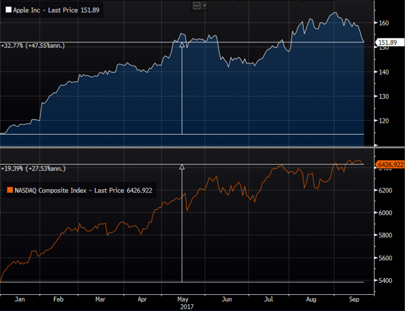Click the +19.39% annualized return label

click(x=33, y=169)
